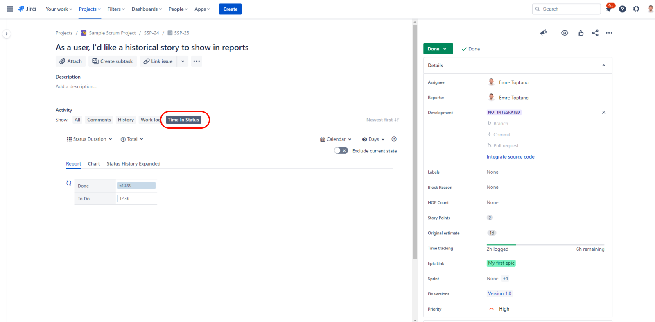This screenshot has height=322, width=655.
Task: Toggle the Newest first sort order
Action: [382, 120]
